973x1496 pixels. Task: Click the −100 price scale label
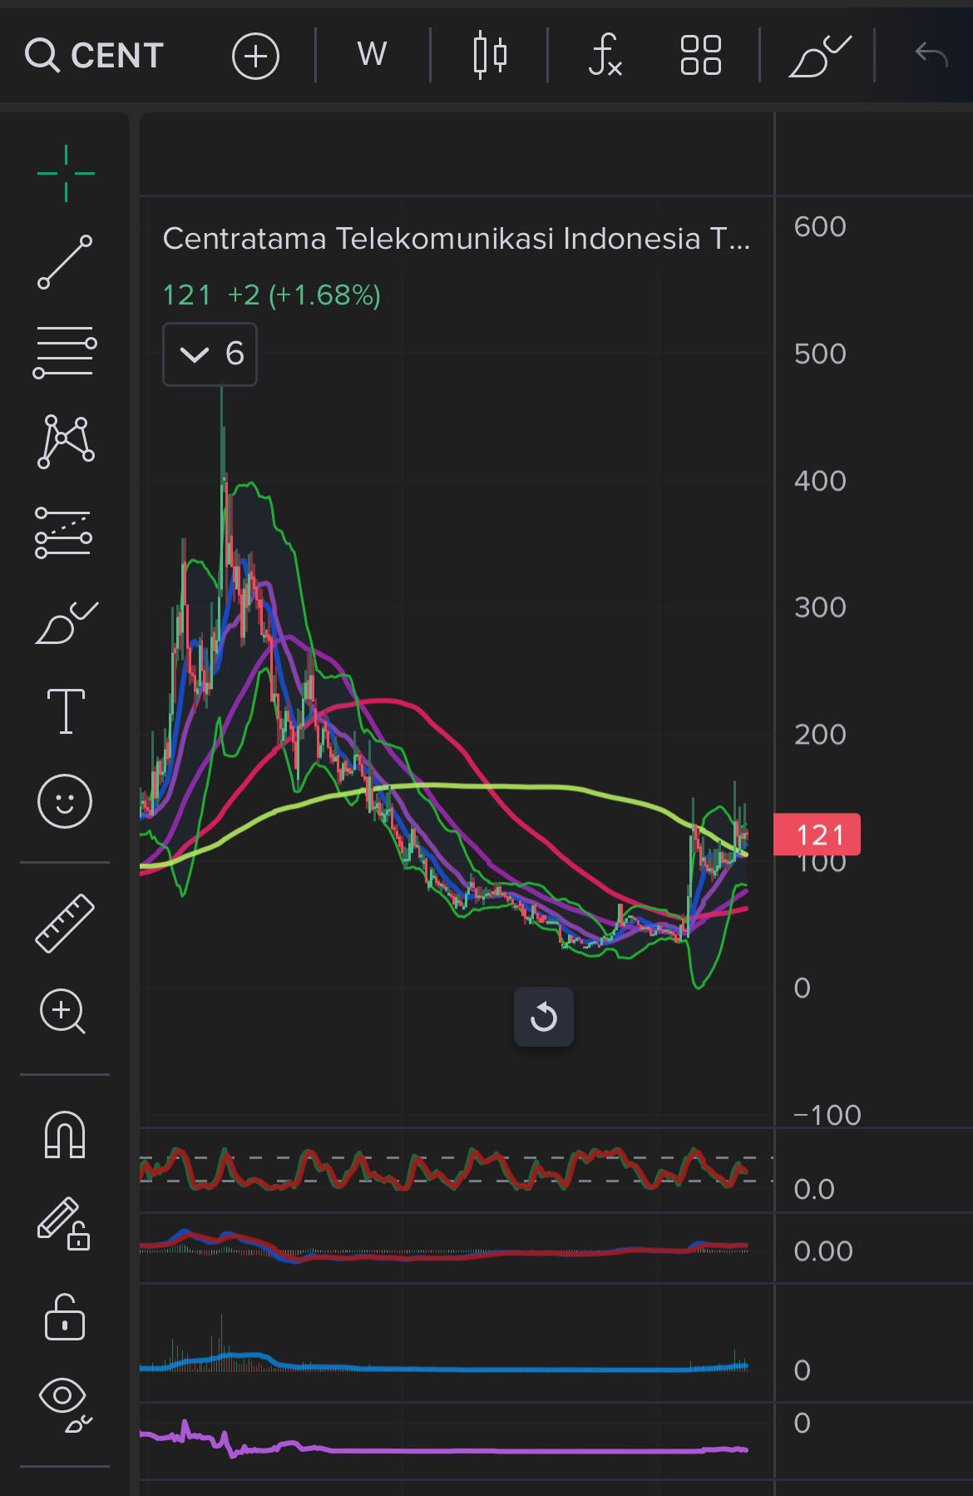[x=827, y=1115]
